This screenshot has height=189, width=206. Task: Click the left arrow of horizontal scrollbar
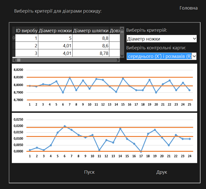click(14, 60)
